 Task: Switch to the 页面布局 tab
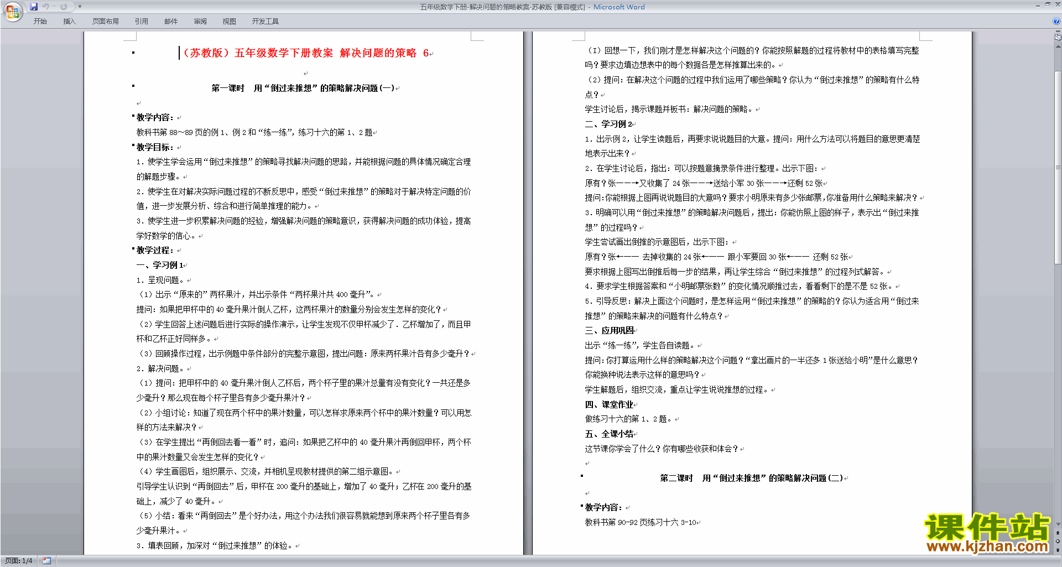pos(106,22)
